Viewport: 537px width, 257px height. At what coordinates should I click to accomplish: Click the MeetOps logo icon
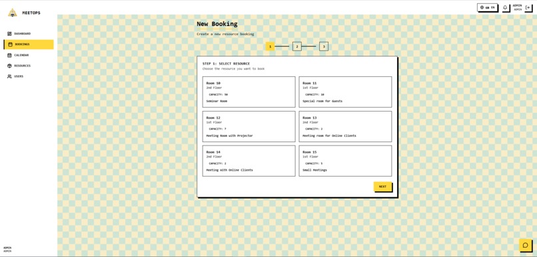tap(13, 13)
